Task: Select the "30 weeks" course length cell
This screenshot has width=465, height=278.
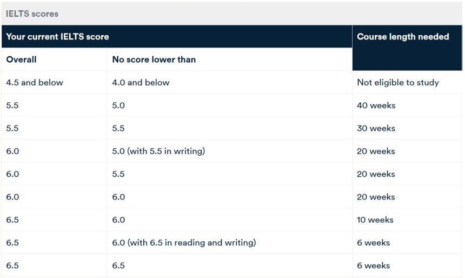Action: 376,128
